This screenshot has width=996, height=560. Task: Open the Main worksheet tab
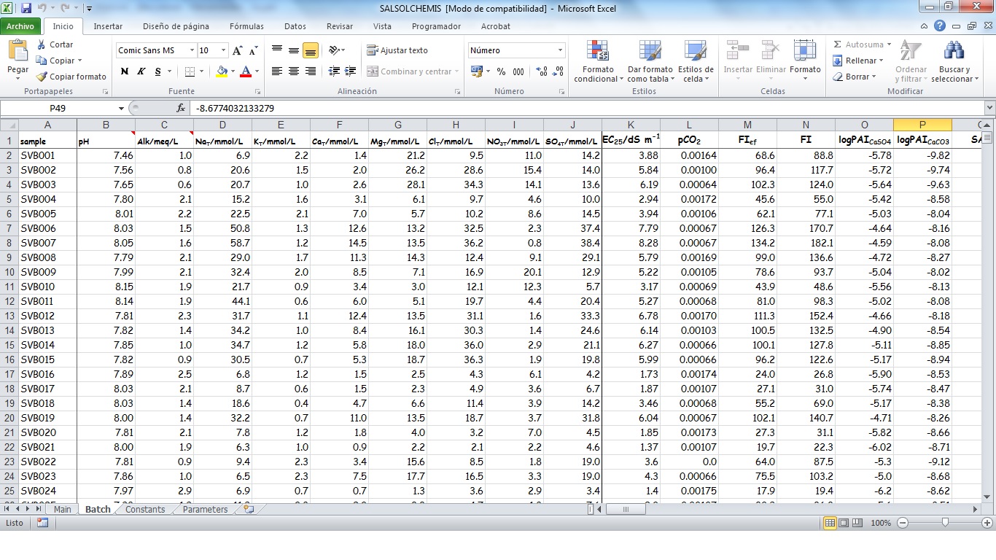pos(62,510)
